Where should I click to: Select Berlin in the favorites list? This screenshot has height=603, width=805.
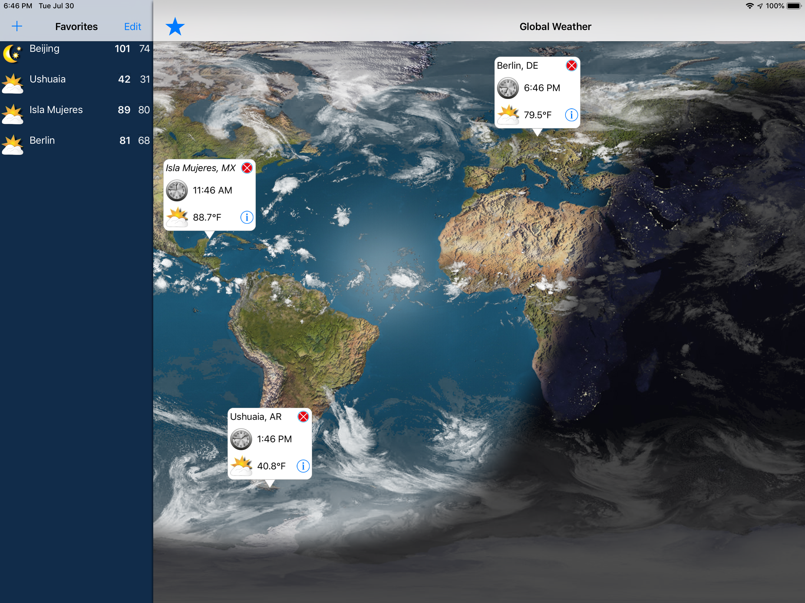point(42,140)
